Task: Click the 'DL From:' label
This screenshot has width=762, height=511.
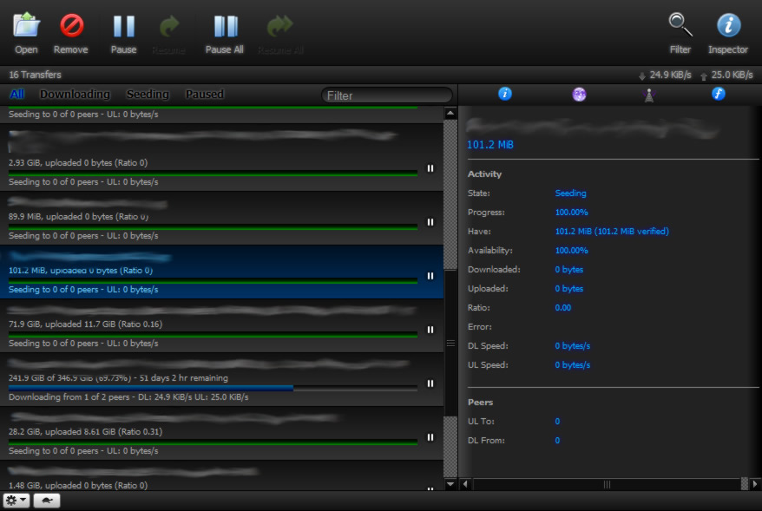Action: pyautogui.click(x=486, y=440)
